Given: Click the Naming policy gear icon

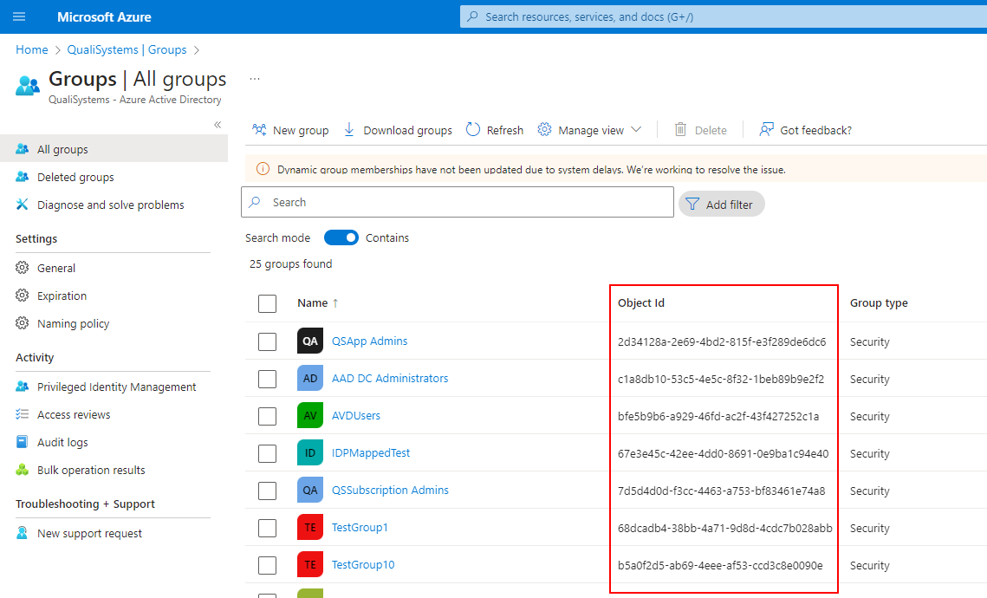Looking at the screenshot, I should click(x=22, y=323).
